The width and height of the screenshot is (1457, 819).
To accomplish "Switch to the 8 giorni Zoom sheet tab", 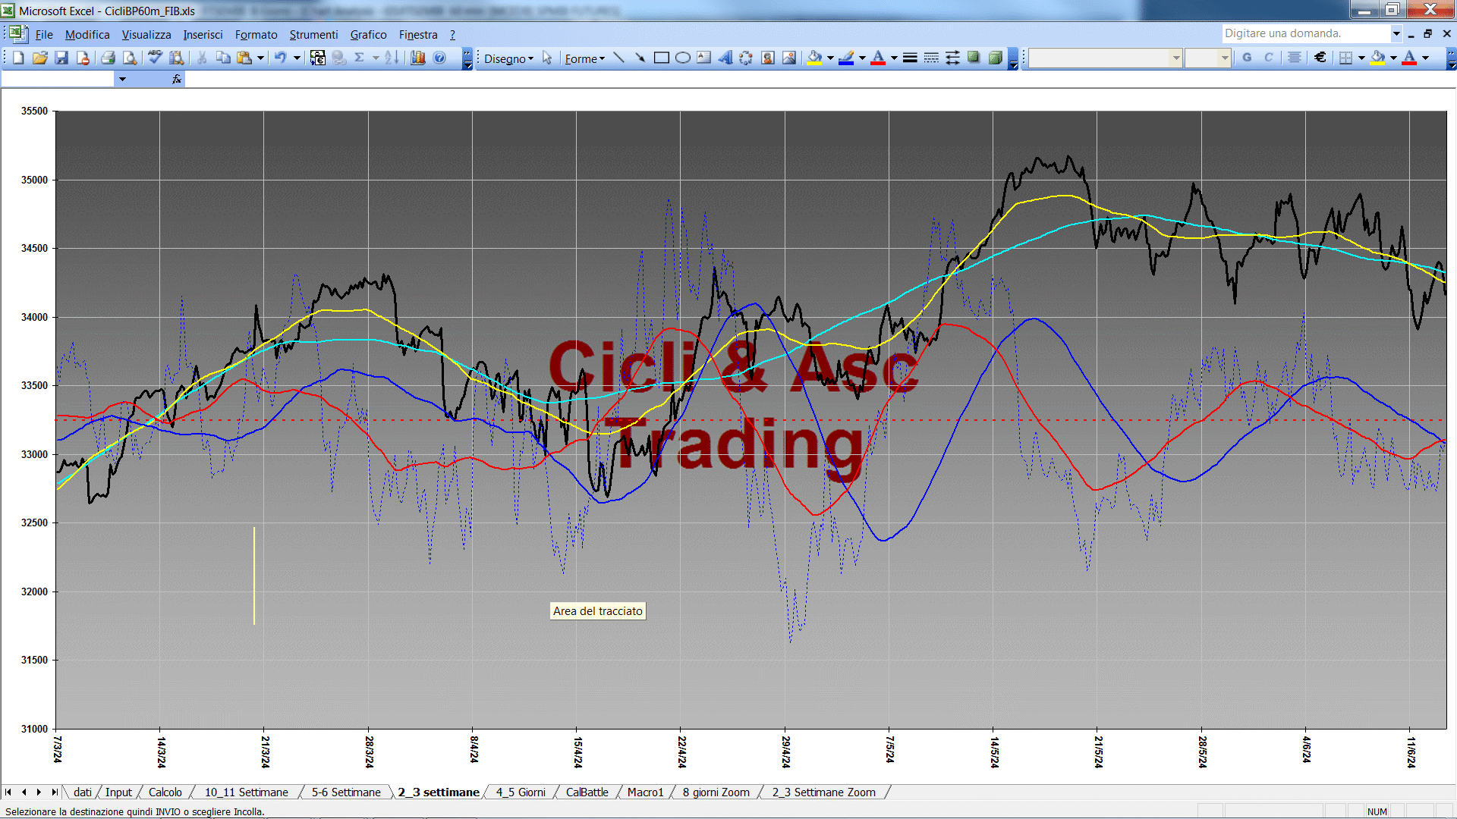I will point(716,792).
